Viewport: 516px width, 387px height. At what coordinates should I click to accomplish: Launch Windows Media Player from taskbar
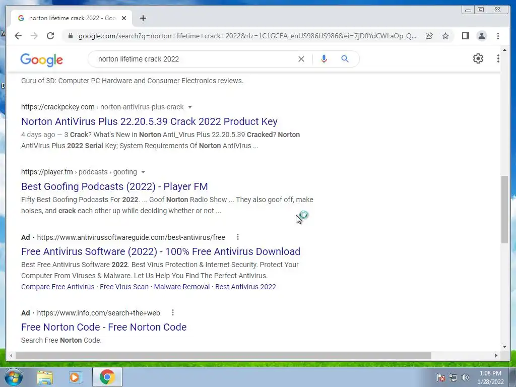(x=75, y=377)
